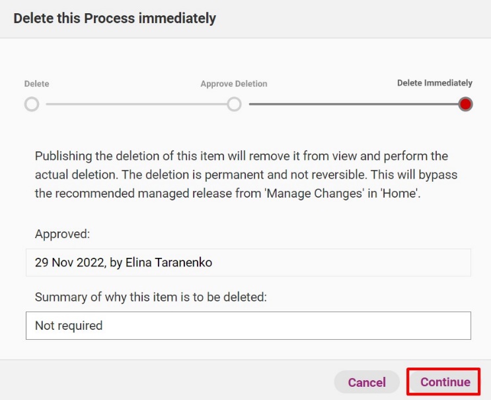Image resolution: width=491 pixels, height=400 pixels.
Task: Select the Approve Deletion step circle
Action: click(234, 104)
